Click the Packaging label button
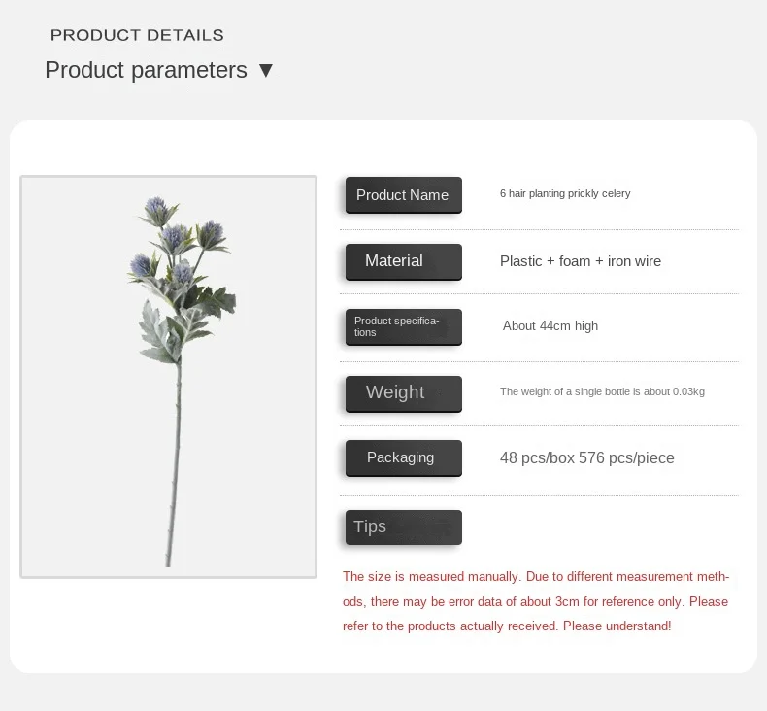Viewport: 767px width, 711px height. (404, 458)
